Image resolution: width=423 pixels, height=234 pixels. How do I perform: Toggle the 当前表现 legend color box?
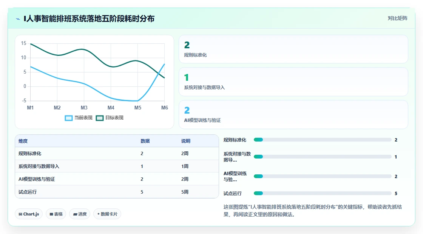(69, 118)
